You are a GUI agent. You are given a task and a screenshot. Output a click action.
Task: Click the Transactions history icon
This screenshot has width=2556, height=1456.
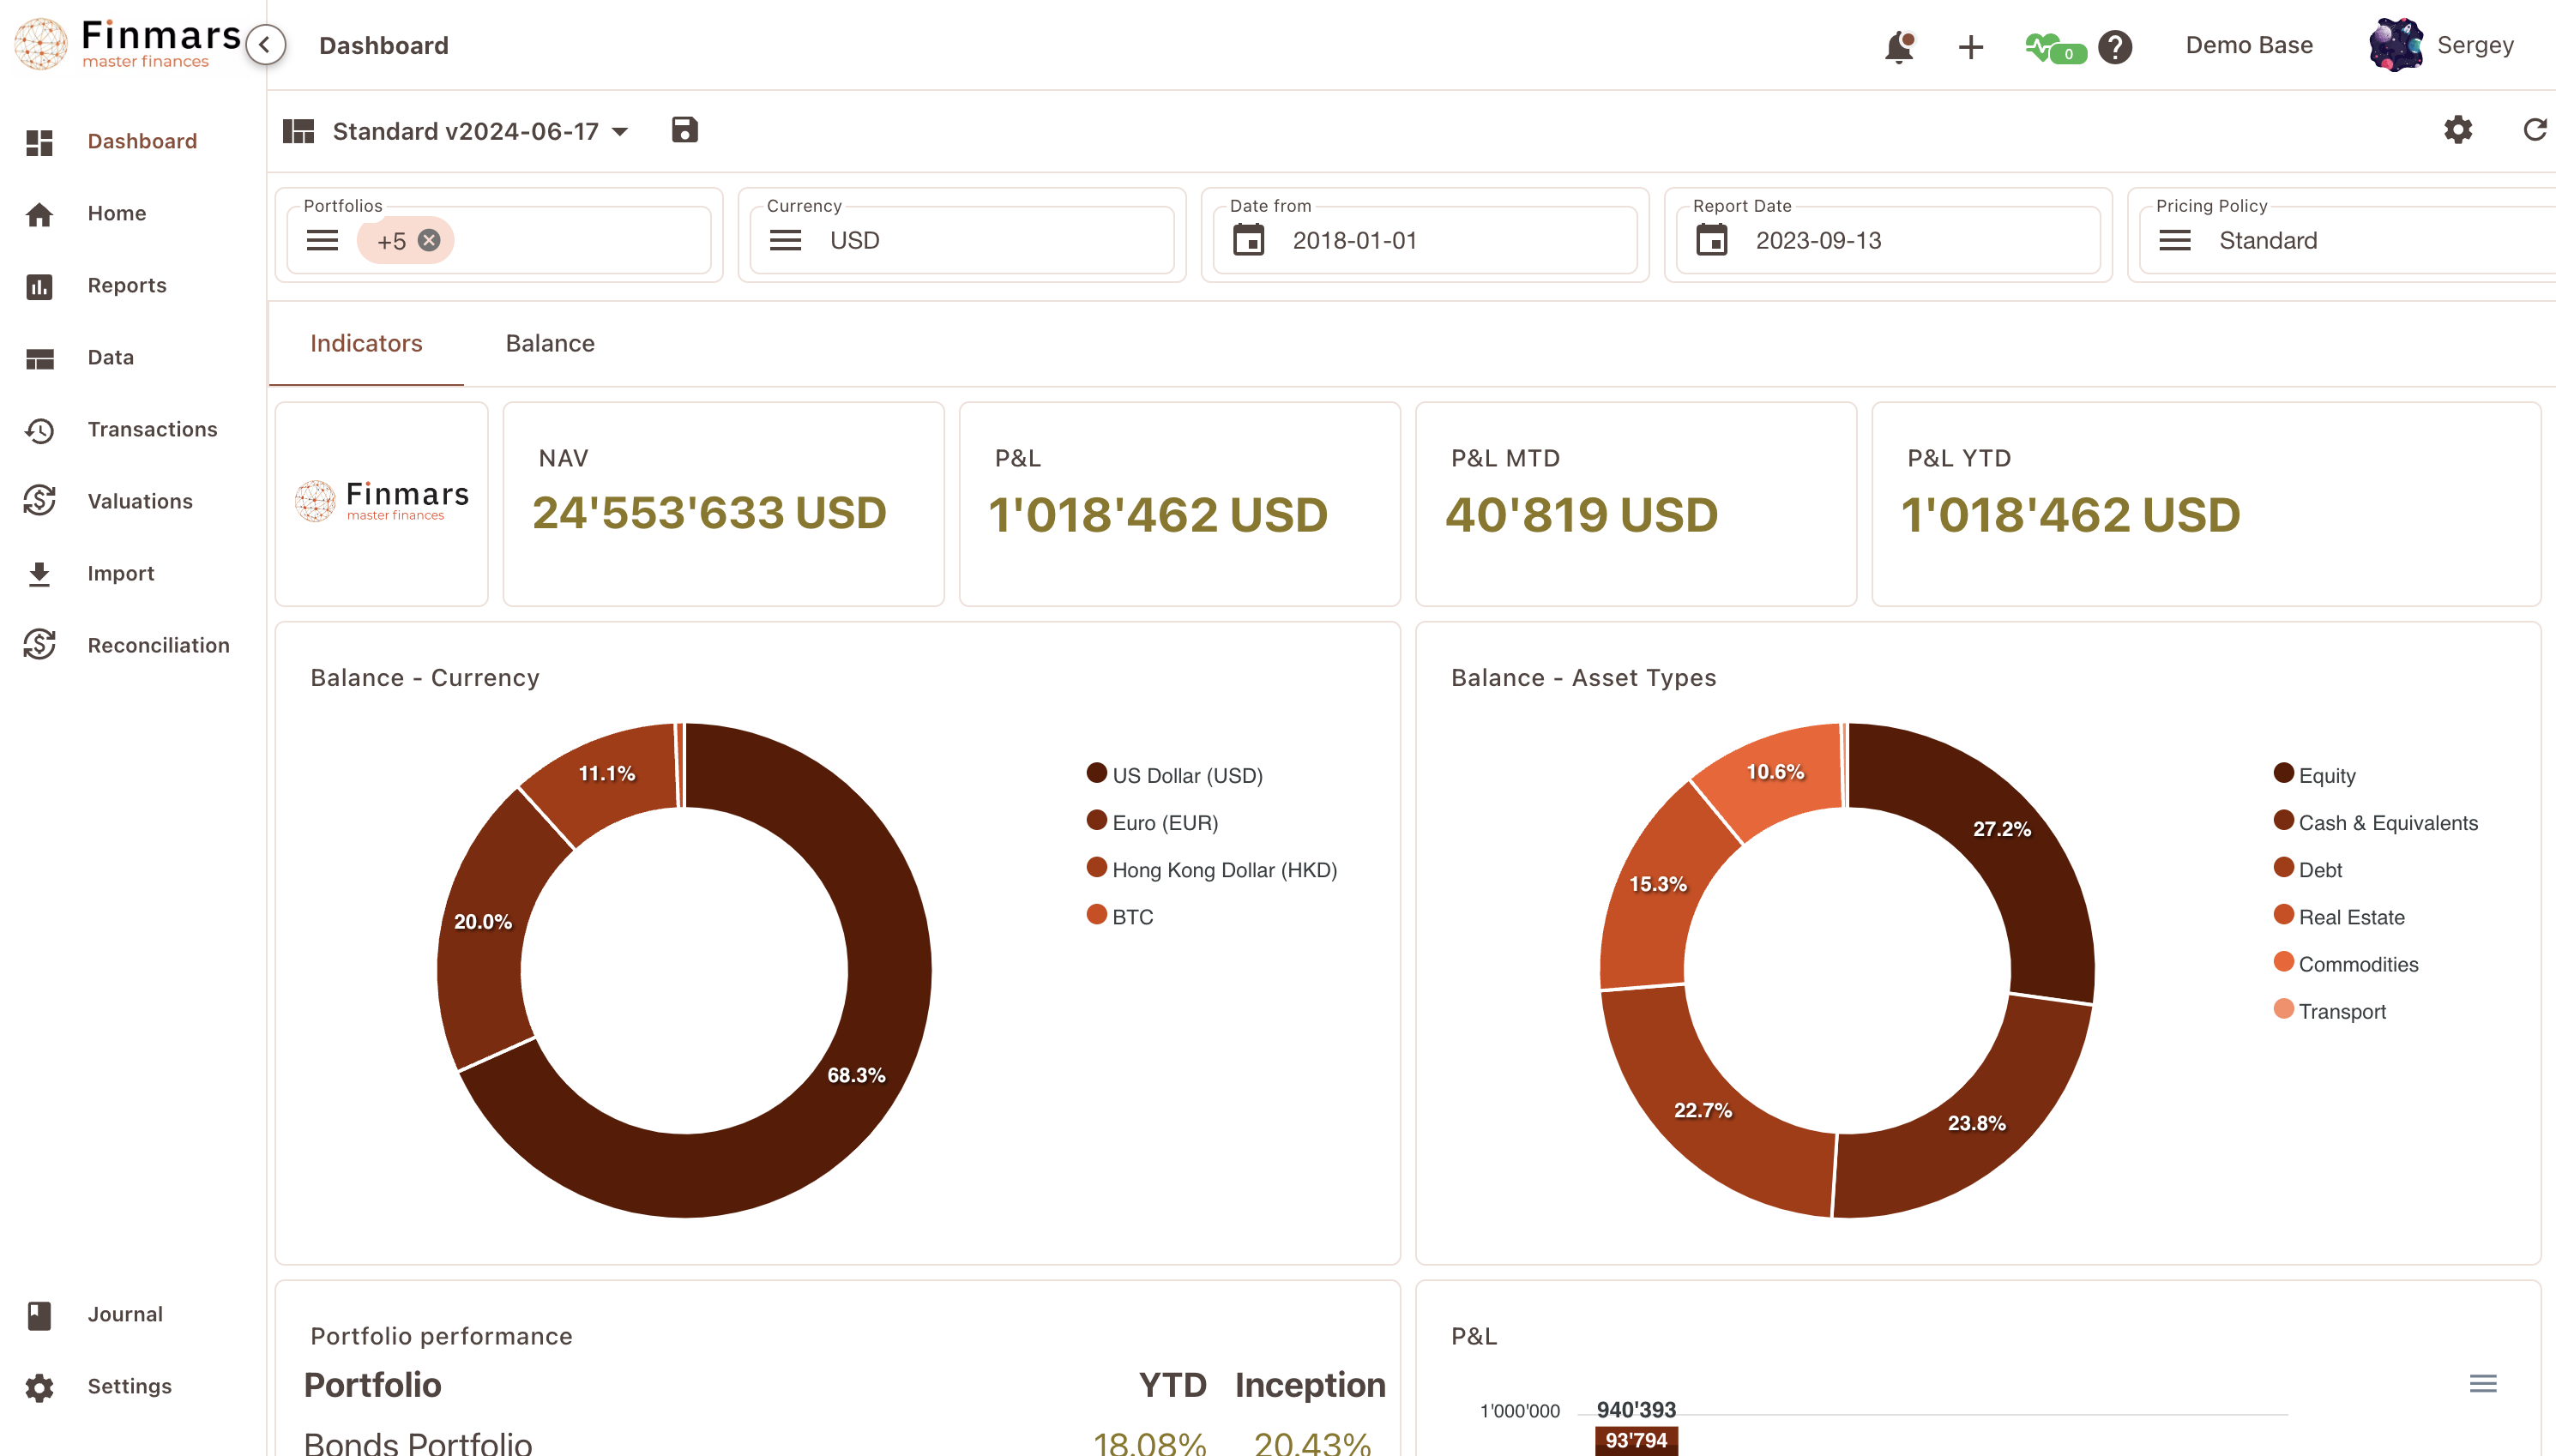pos(39,430)
